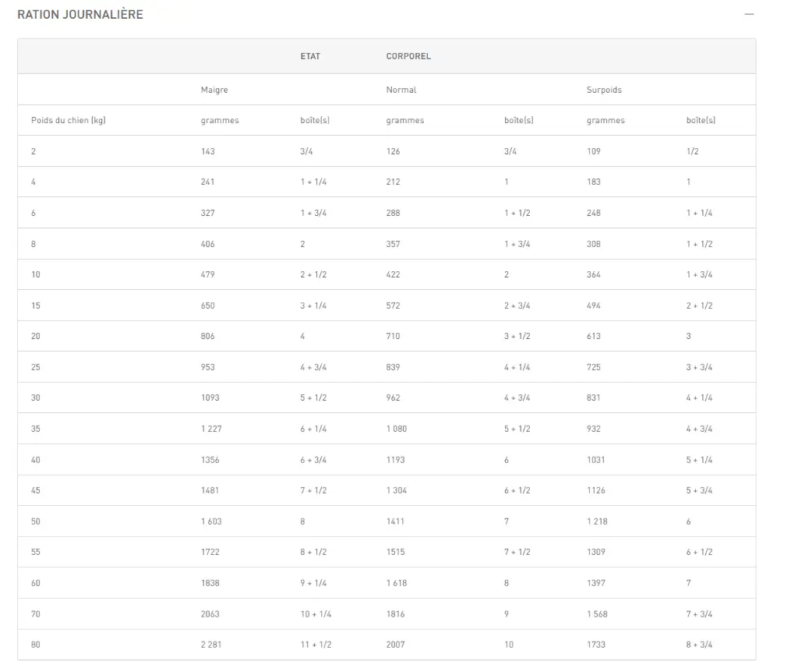
Task: Select the 1733 grams value
Action: [x=596, y=645]
